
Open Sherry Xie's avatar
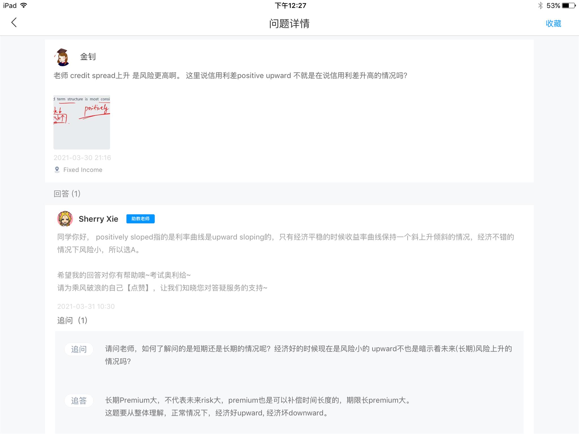pos(65,219)
